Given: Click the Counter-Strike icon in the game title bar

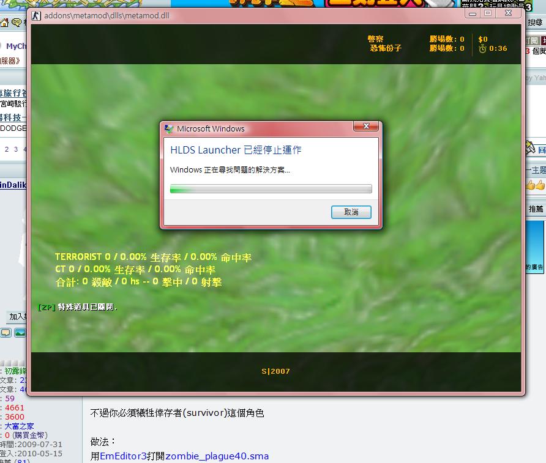Looking at the screenshot, I should (x=36, y=16).
